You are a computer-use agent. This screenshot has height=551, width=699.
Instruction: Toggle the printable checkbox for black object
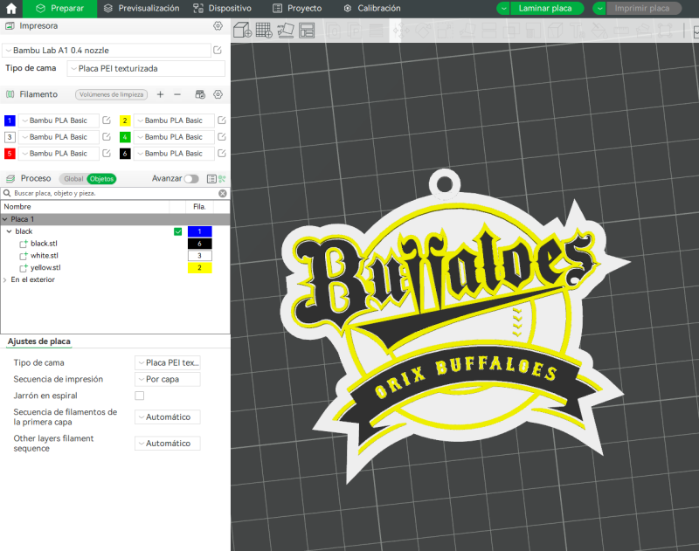tap(178, 231)
